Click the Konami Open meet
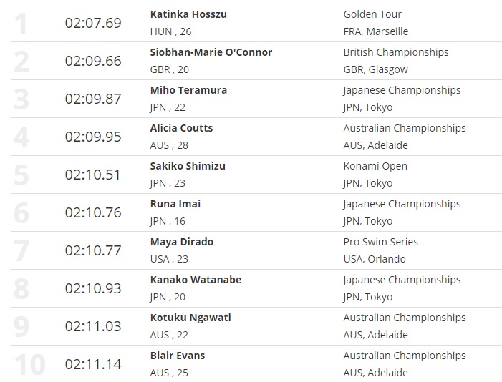The width and height of the screenshot is (502, 382). tap(375, 166)
